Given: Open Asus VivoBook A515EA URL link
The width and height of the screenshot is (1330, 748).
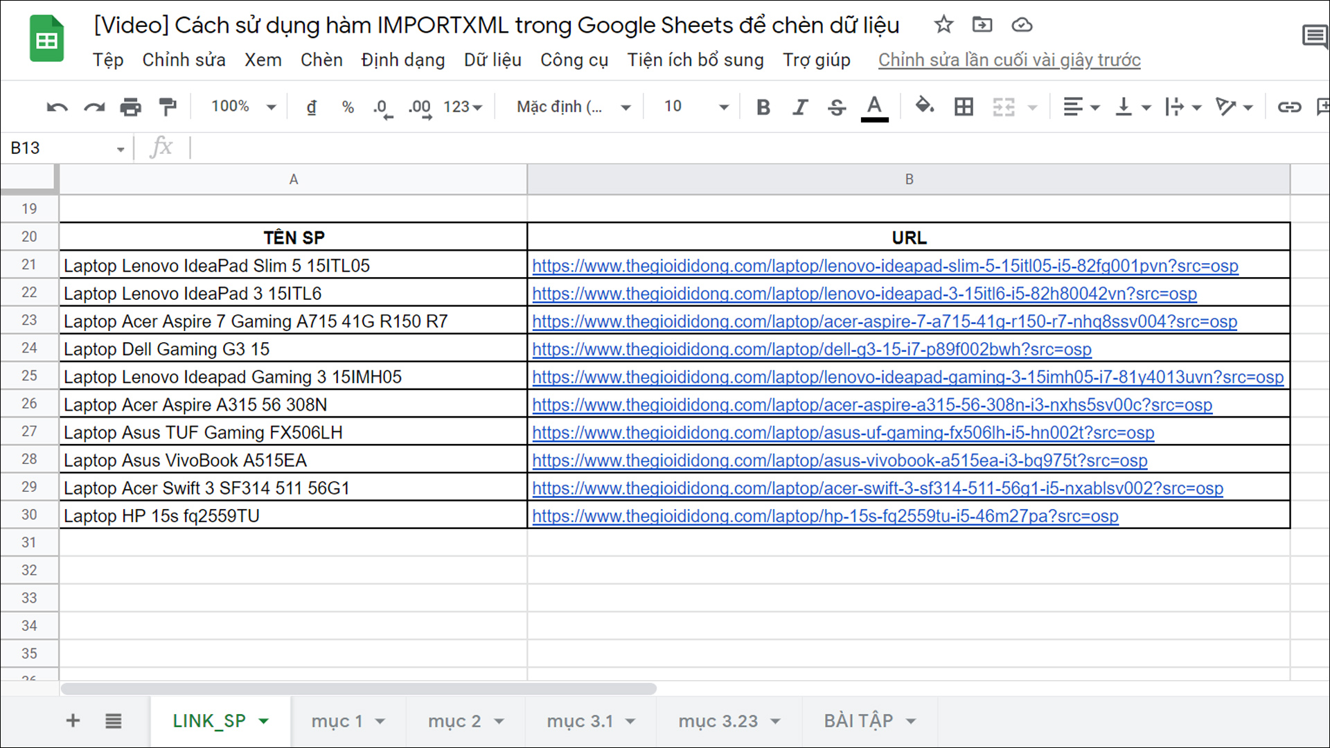Looking at the screenshot, I should (840, 461).
